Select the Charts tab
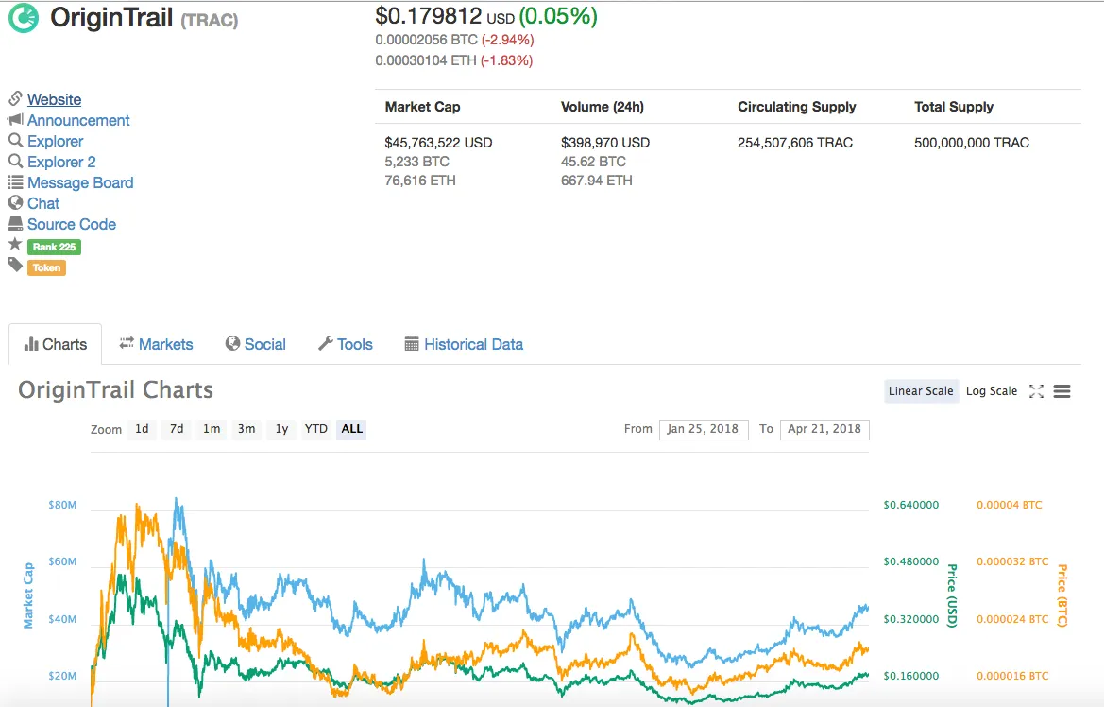Viewport: 1104px width, 707px height. (x=56, y=344)
